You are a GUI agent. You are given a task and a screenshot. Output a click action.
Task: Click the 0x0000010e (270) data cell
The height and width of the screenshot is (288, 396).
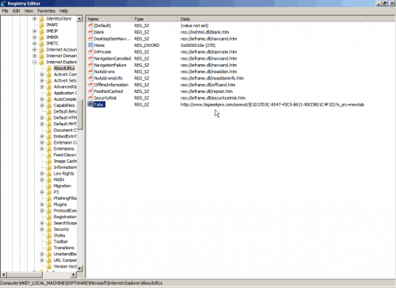click(x=198, y=45)
